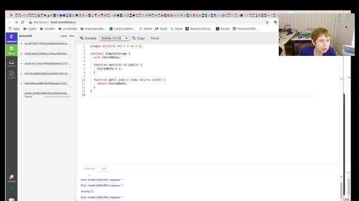
Task: Open the Important Bo... bookmarks folder
Action: pyautogui.click(x=94, y=28)
